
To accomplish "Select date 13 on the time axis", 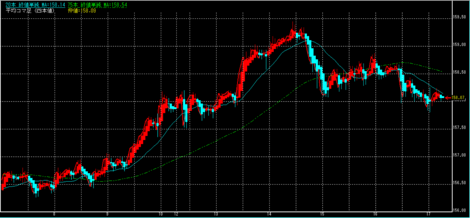I will coord(215,214).
